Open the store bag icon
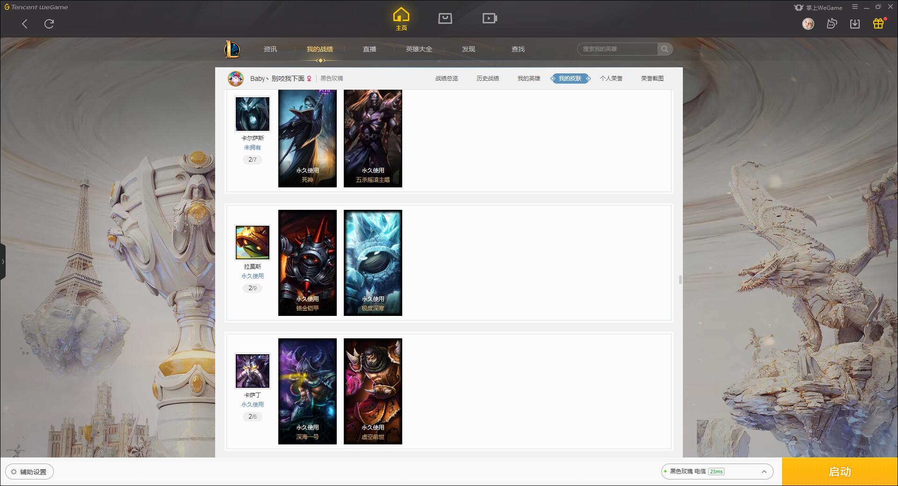The image size is (898, 486). coord(445,18)
